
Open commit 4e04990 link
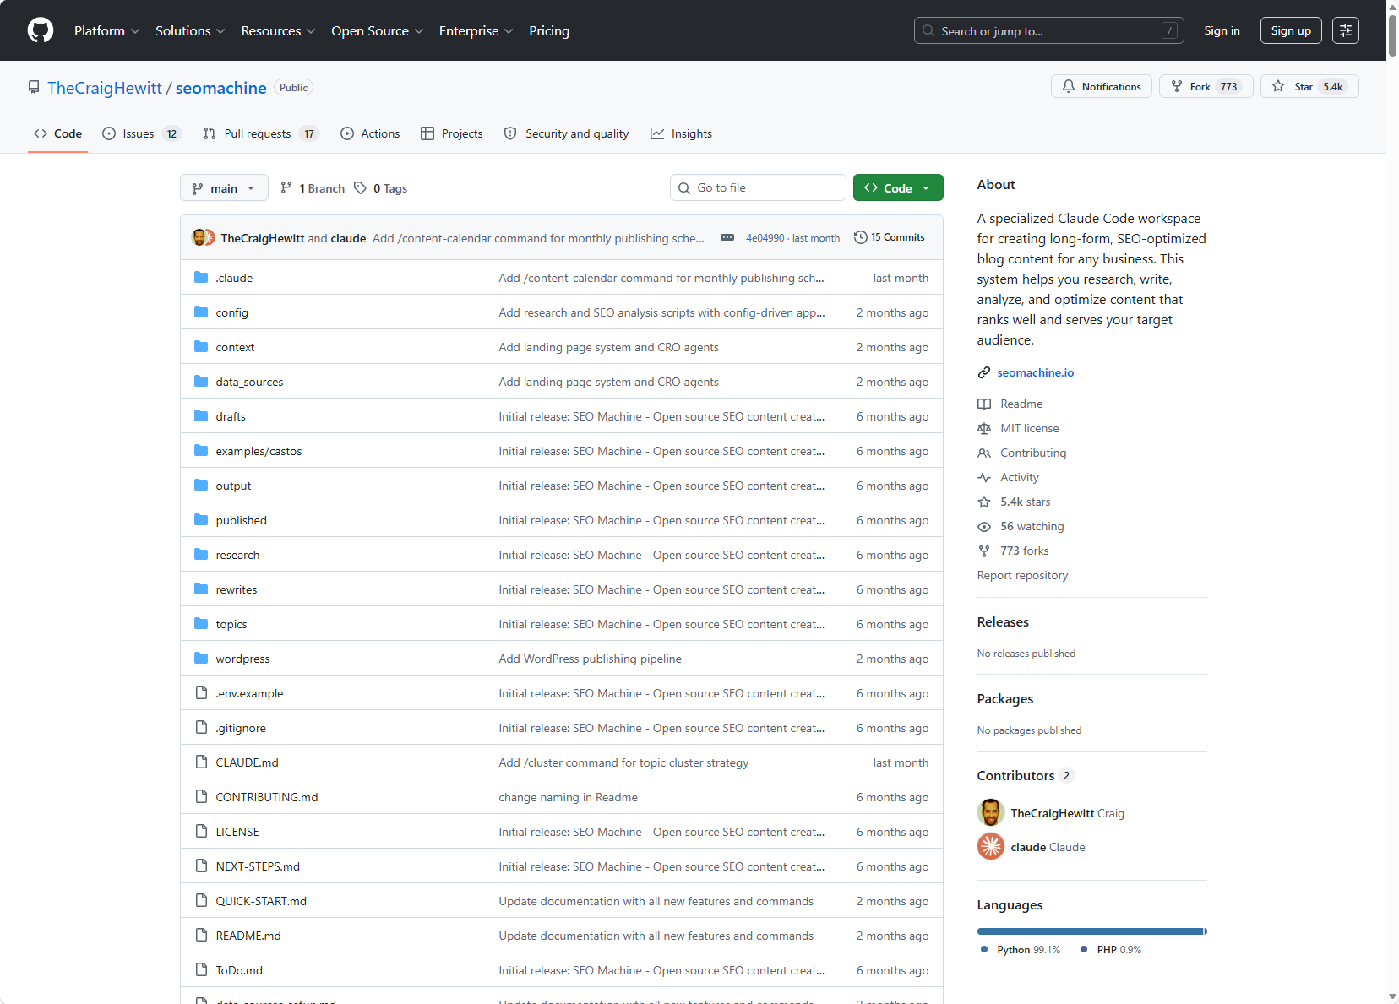coord(765,238)
